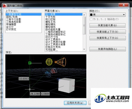Viewport: 132px width, 109px height.
Task: Click the interface element list scroll-down arrow
Action: pyautogui.click(x=84, y=49)
